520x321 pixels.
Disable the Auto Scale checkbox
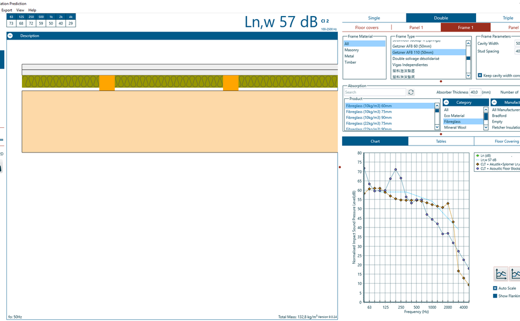pyautogui.click(x=495, y=288)
